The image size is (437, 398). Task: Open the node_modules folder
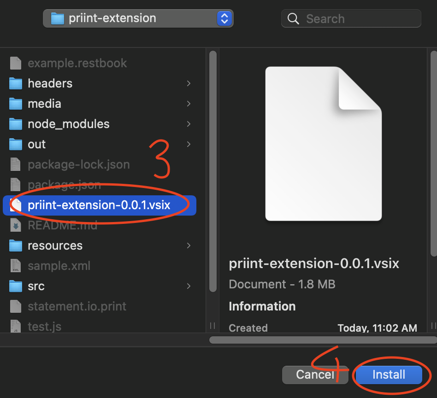100,124
